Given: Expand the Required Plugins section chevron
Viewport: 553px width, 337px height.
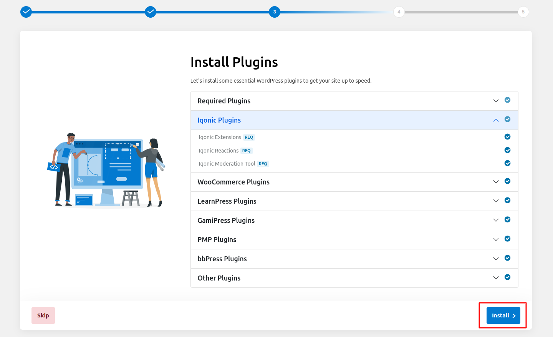Looking at the screenshot, I should [x=496, y=101].
